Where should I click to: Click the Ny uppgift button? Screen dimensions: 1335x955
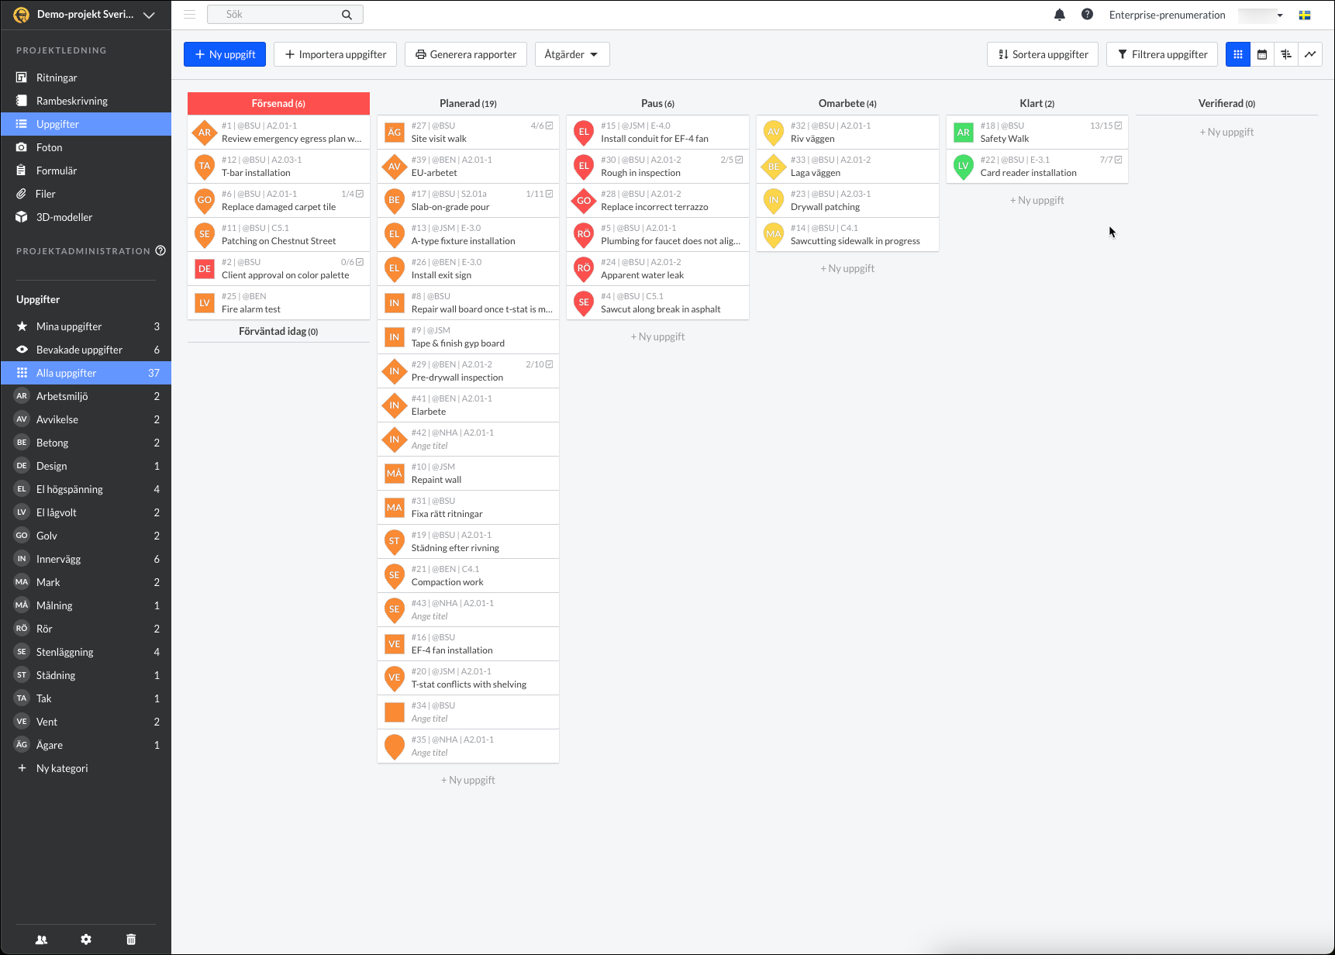225,54
